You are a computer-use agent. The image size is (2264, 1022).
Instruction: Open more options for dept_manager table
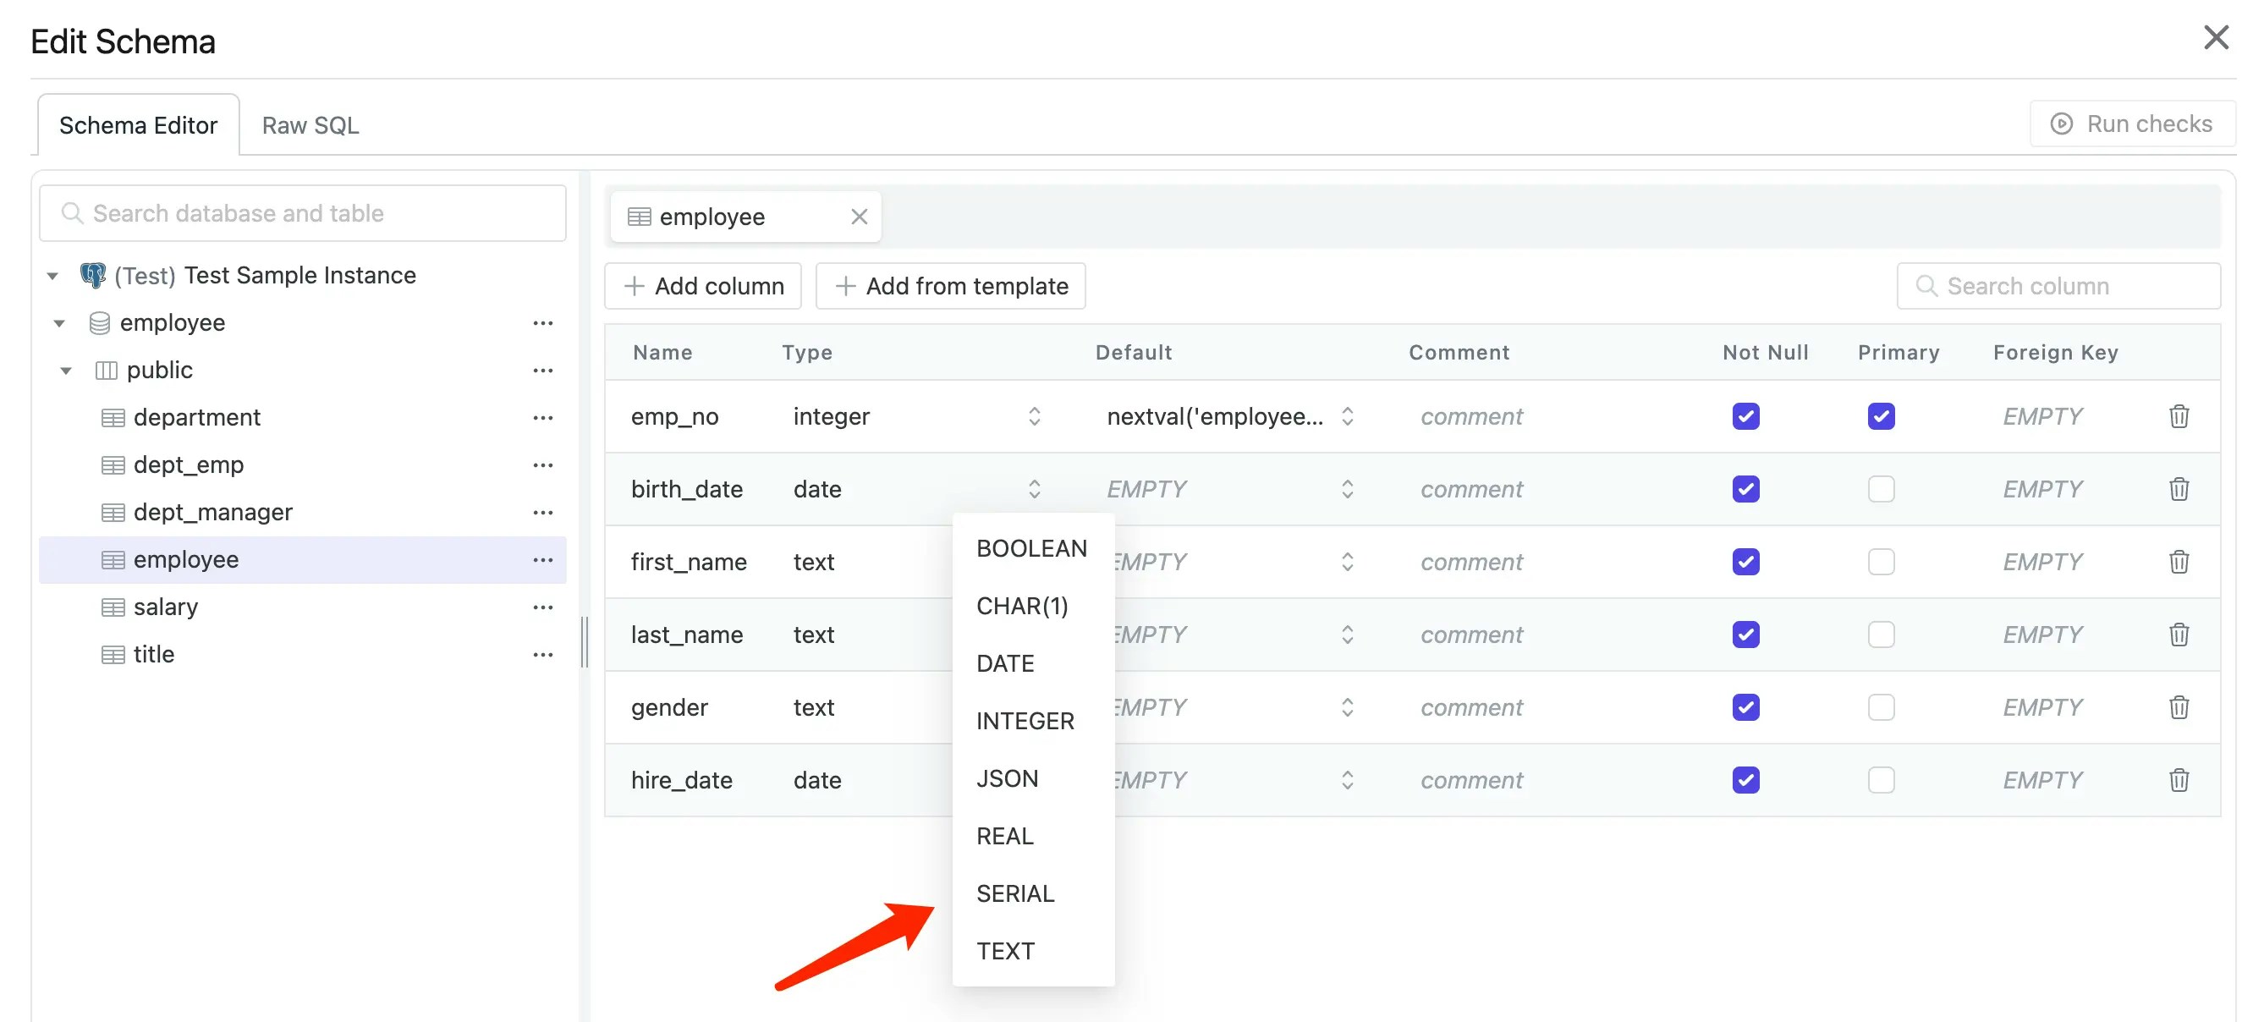543,514
